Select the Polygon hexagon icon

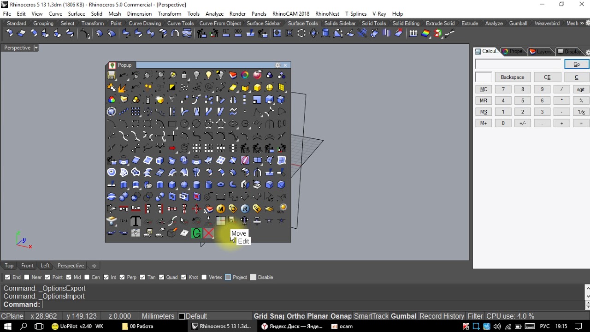pos(245,124)
